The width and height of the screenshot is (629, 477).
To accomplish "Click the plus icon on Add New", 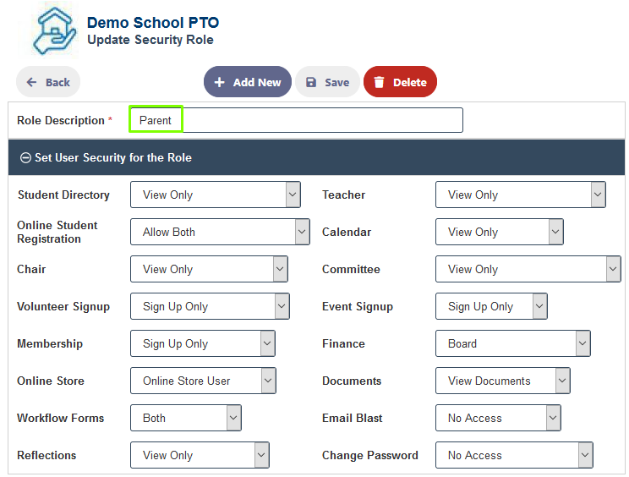I will [x=219, y=82].
